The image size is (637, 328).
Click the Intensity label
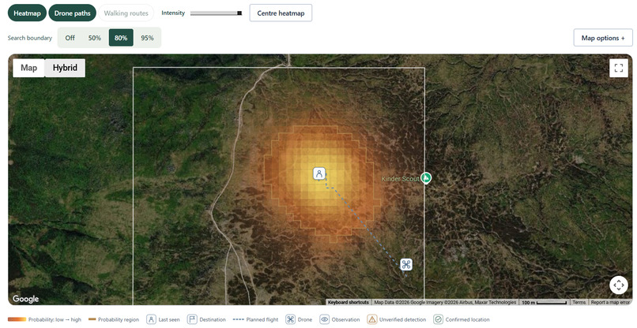pyautogui.click(x=173, y=13)
